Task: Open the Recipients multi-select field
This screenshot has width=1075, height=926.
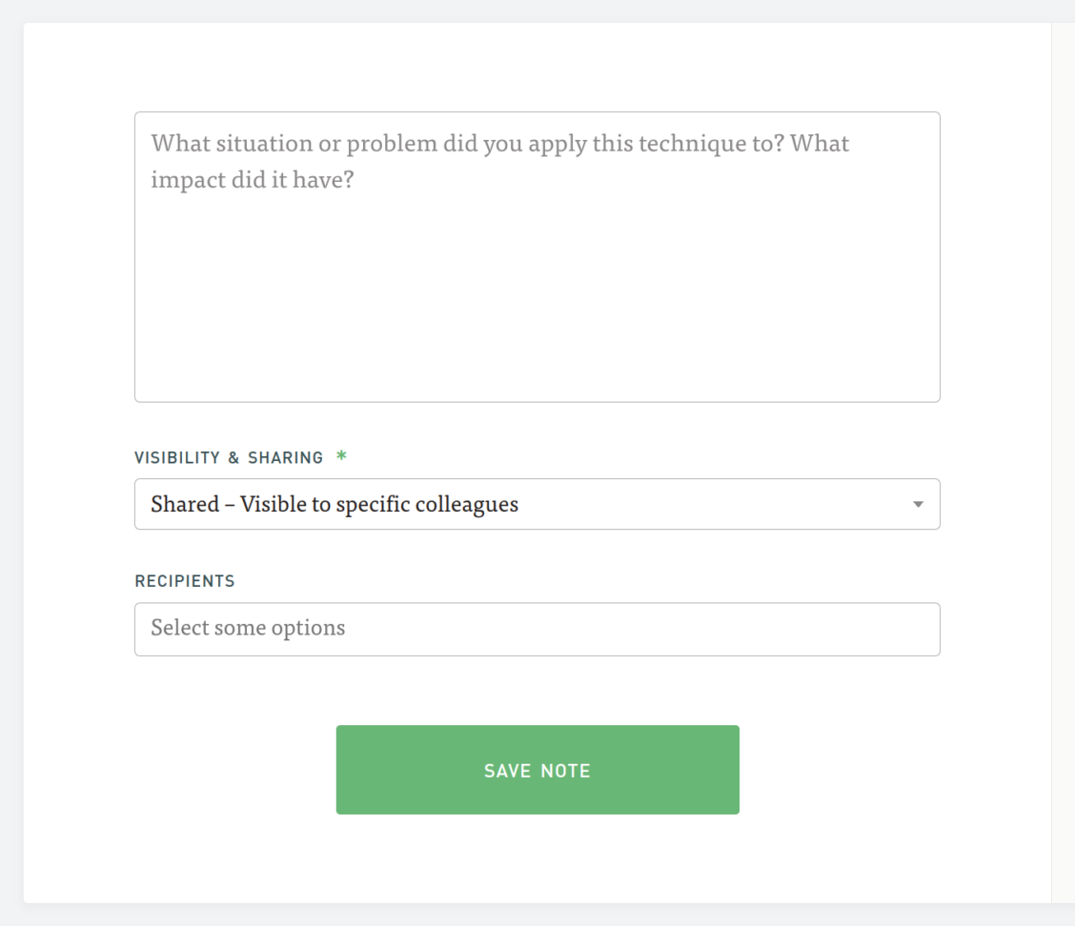Action: (x=537, y=629)
